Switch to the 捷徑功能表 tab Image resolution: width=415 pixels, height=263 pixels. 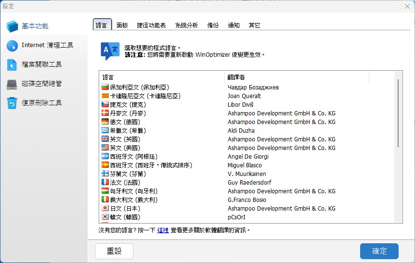151,25
